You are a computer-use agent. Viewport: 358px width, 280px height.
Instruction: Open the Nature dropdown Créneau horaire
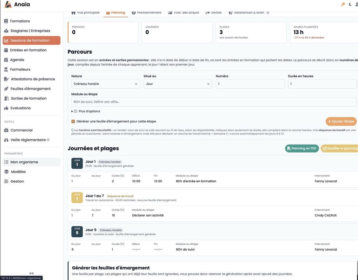pyautogui.click(x=106, y=84)
